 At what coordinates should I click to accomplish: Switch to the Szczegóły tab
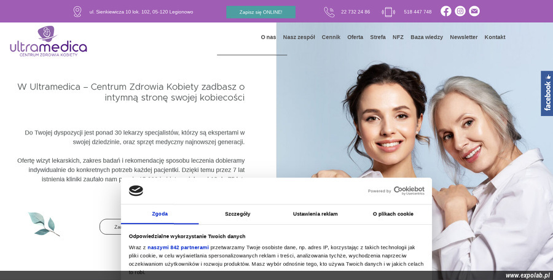pos(238,214)
